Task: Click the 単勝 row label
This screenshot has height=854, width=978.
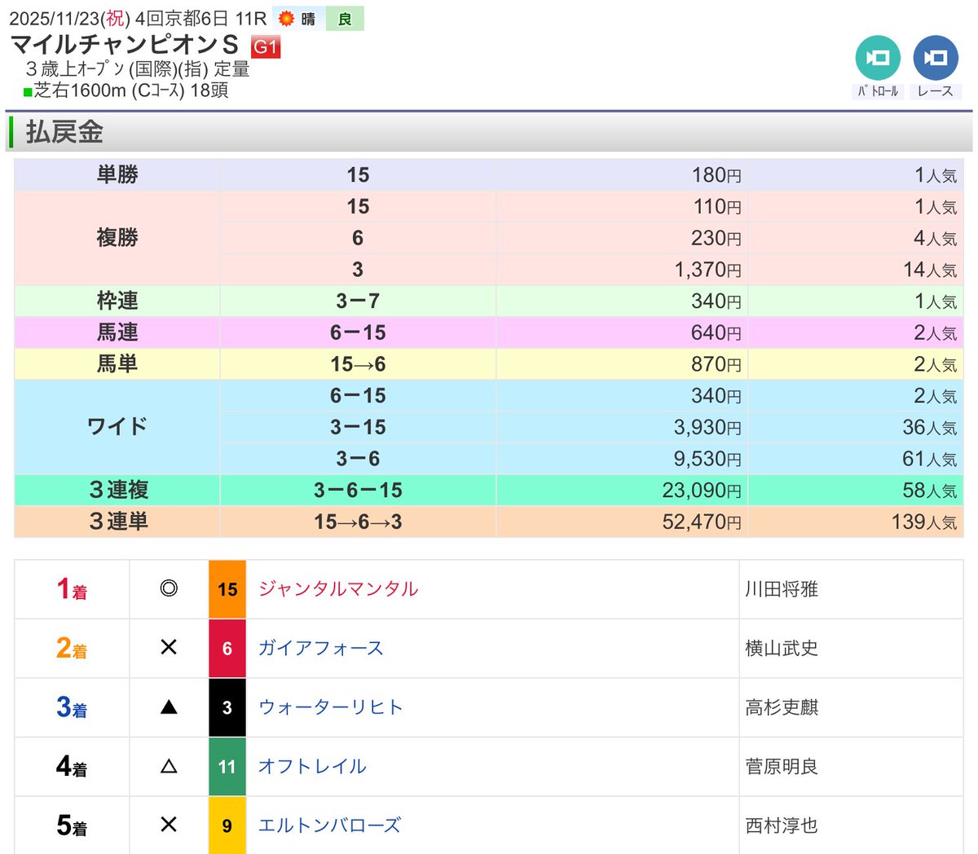Action: 117,174
